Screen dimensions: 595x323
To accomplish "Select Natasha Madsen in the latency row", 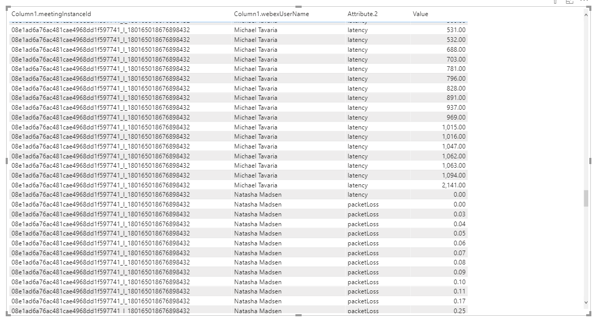I will pos(258,195).
